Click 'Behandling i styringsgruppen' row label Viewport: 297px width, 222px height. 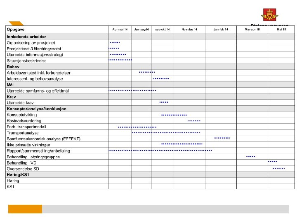pyautogui.click(x=33, y=157)
